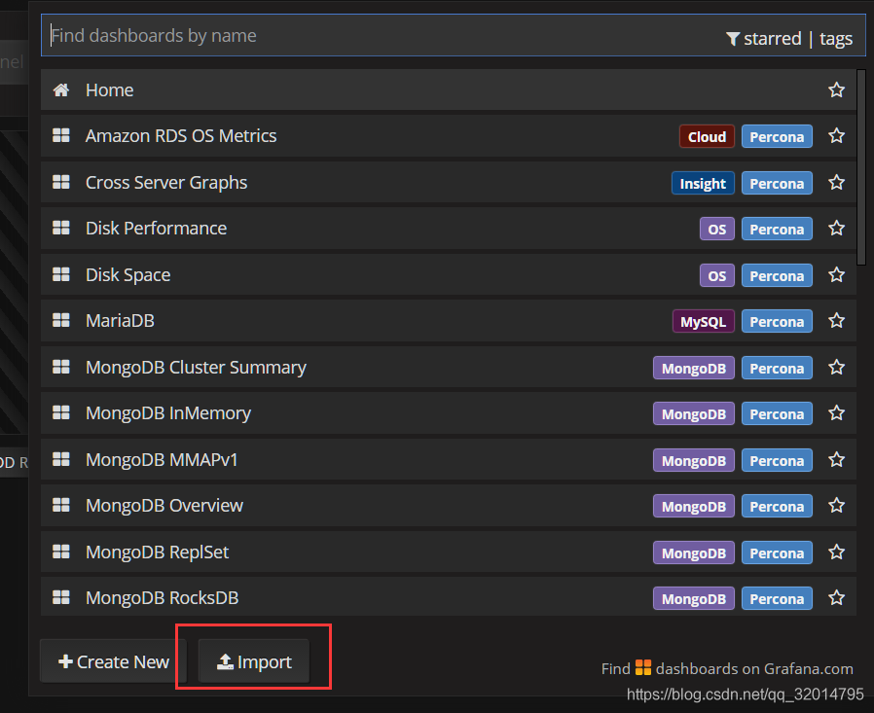Click the MongoDB tag on MongoDB RocksDB row

point(694,599)
